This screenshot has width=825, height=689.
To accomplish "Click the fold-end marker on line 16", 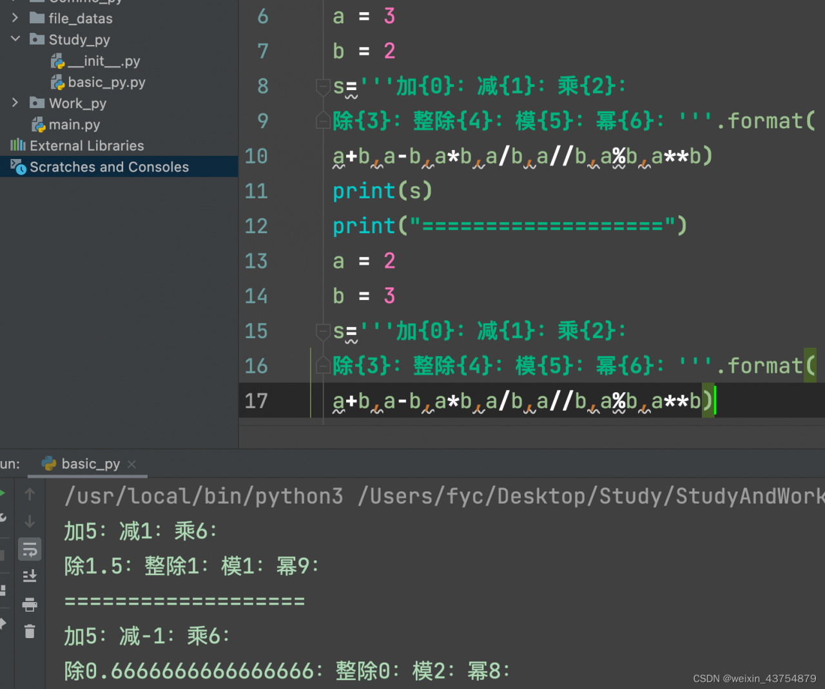I will pyautogui.click(x=324, y=366).
